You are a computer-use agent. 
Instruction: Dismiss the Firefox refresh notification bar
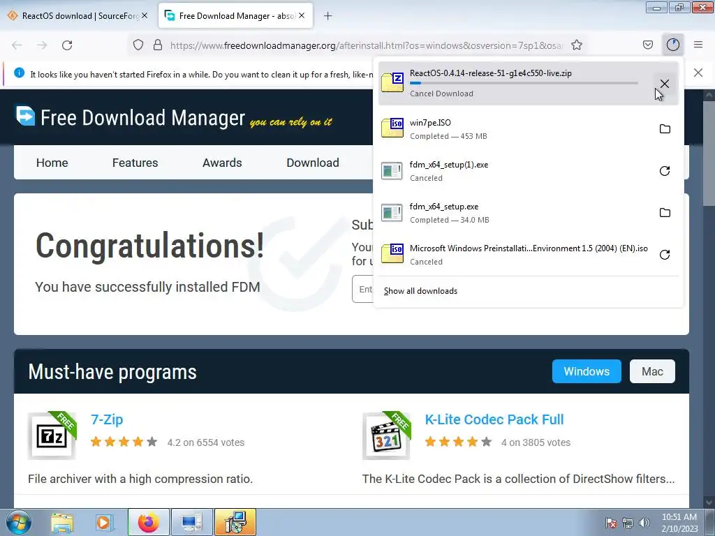[x=698, y=73]
